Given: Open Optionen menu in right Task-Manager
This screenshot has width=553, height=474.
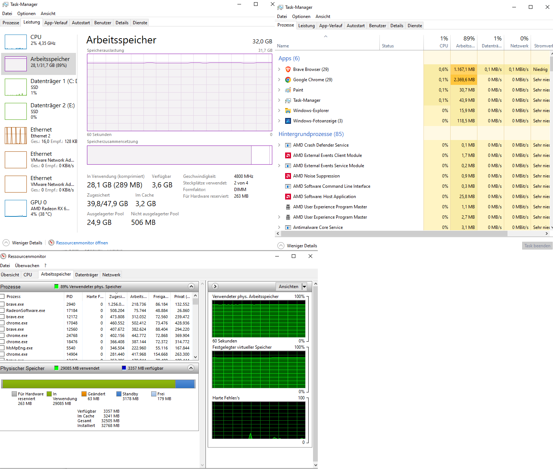Looking at the screenshot, I should click(301, 17).
